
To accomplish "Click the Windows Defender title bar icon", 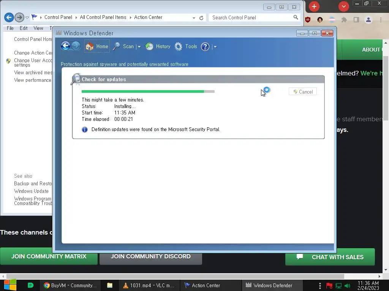I will 59,33.
